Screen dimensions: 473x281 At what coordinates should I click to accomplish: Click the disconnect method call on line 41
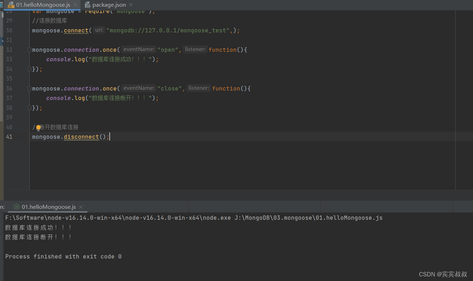pyautogui.click(x=81, y=137)
